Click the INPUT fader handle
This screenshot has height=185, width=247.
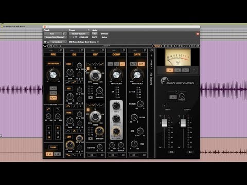[164, 123]
